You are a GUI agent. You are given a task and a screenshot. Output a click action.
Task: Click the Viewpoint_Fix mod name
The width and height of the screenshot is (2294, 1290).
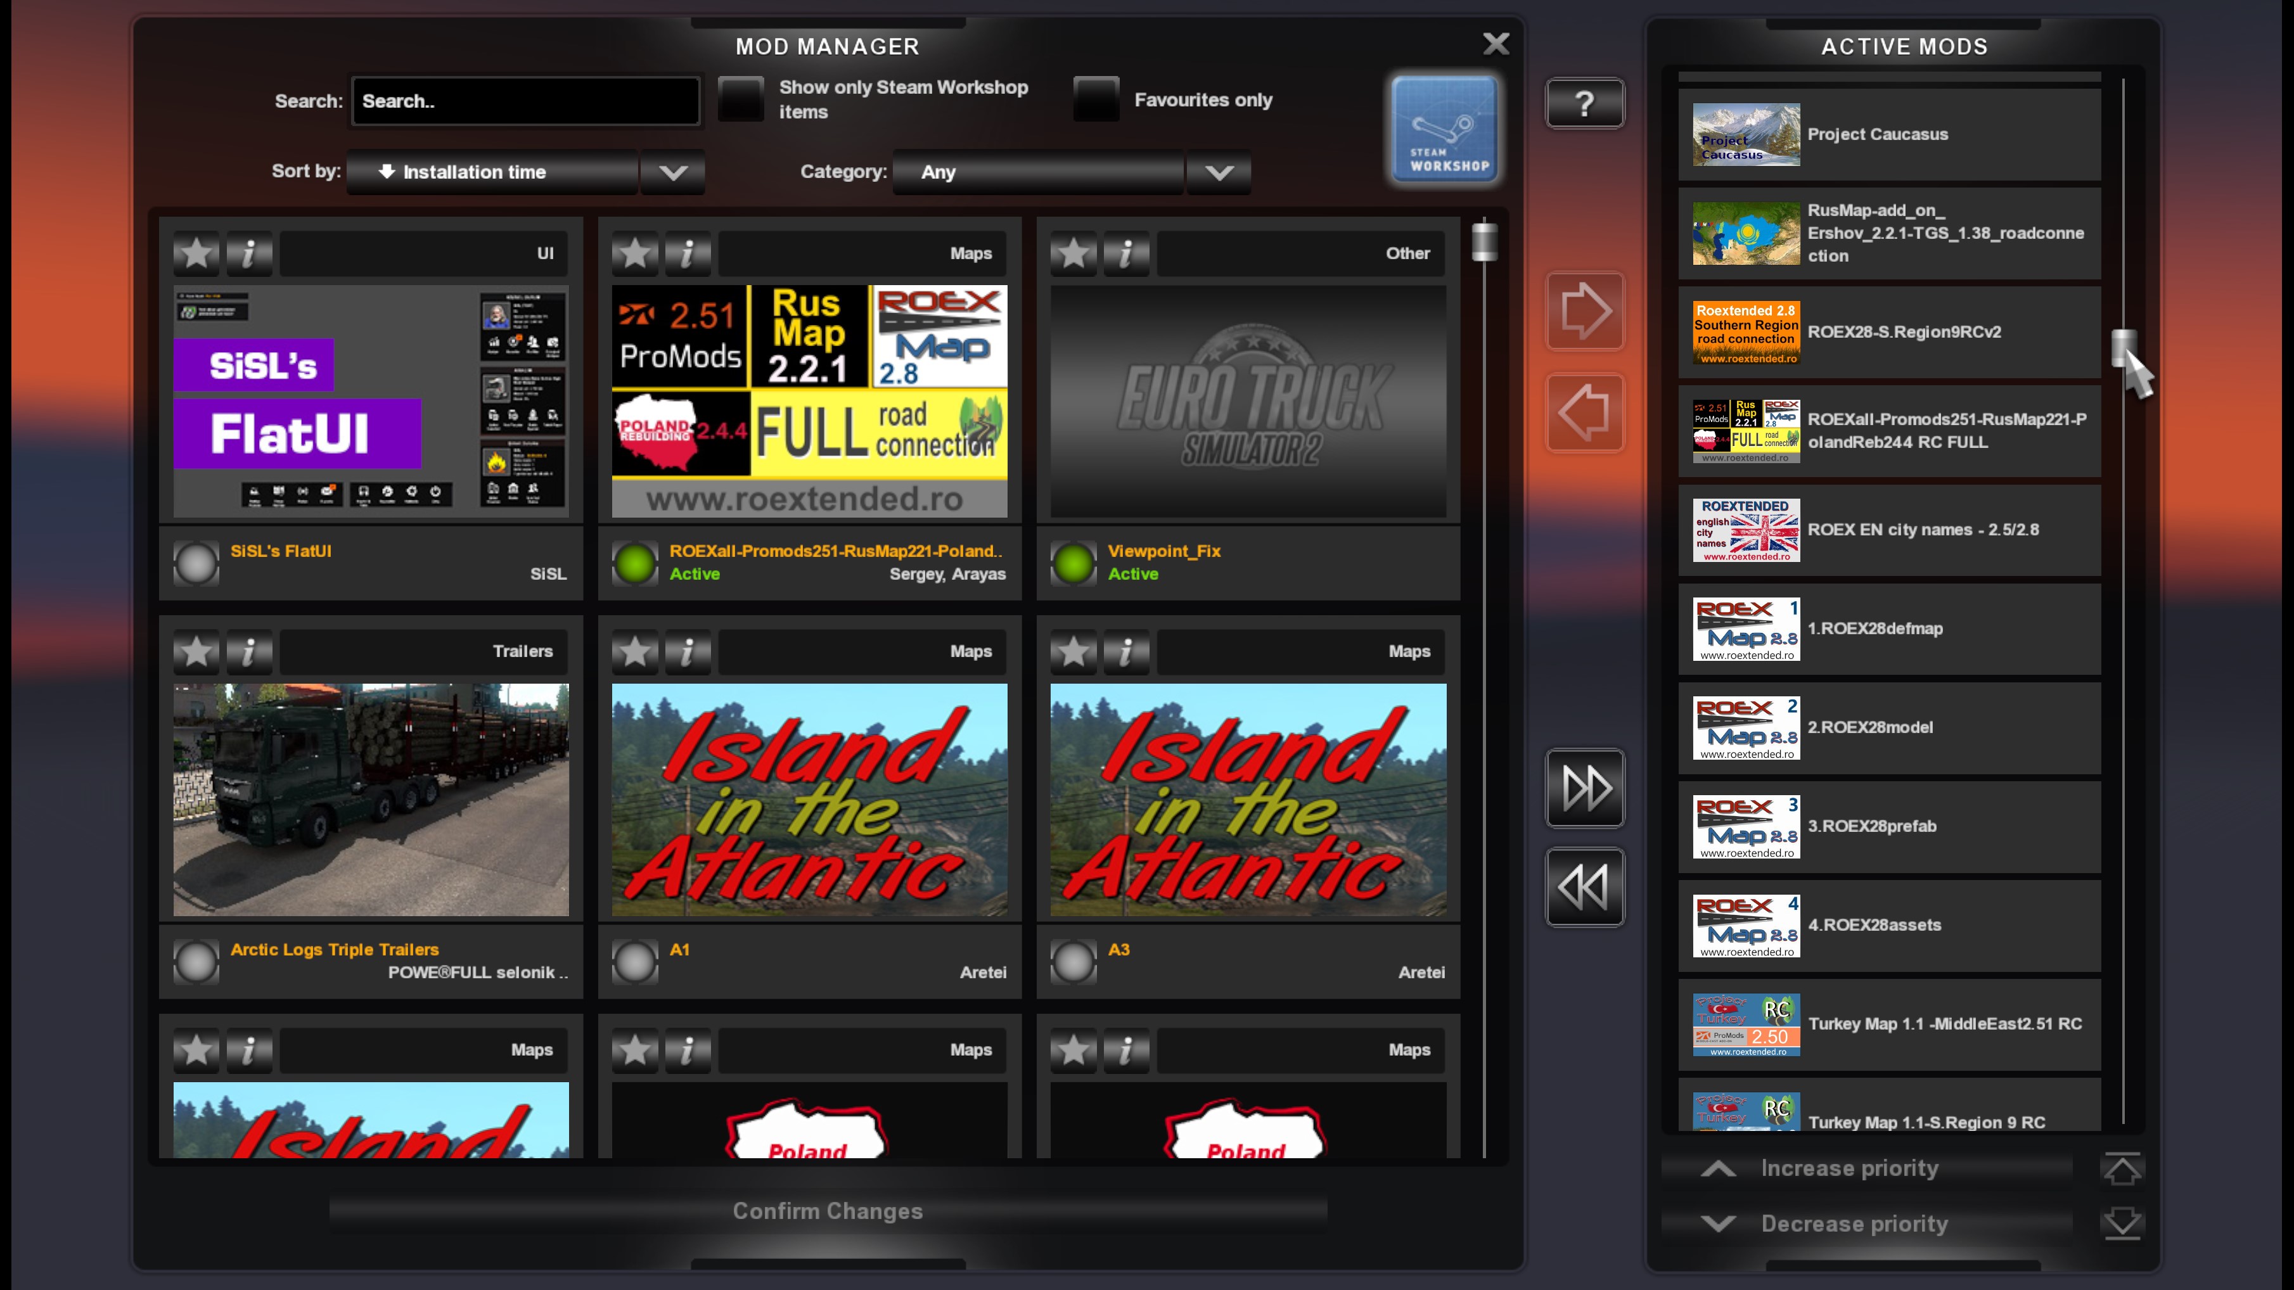coord(1164,551)
